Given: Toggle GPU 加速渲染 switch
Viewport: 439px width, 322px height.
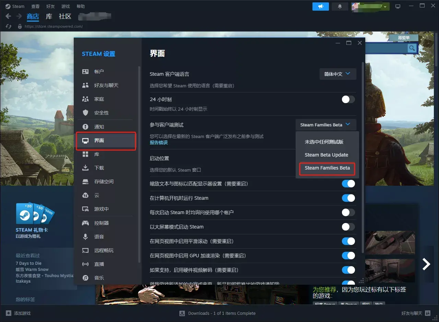Looking at the screenshot, I should pyautogui.click(x=348, y=256).
